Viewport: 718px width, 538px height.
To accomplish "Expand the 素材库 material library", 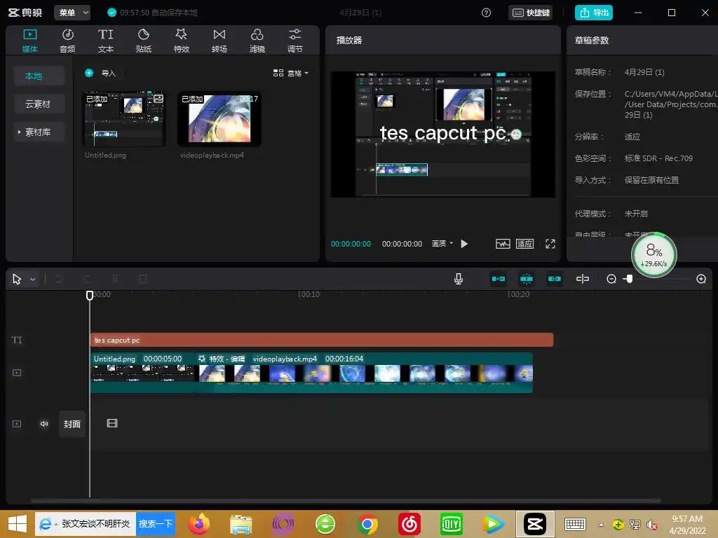I will (x=38, y=132).
